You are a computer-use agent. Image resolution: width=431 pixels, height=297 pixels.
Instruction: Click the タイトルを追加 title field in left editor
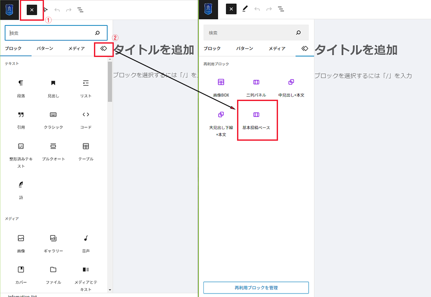pos(154,50)
